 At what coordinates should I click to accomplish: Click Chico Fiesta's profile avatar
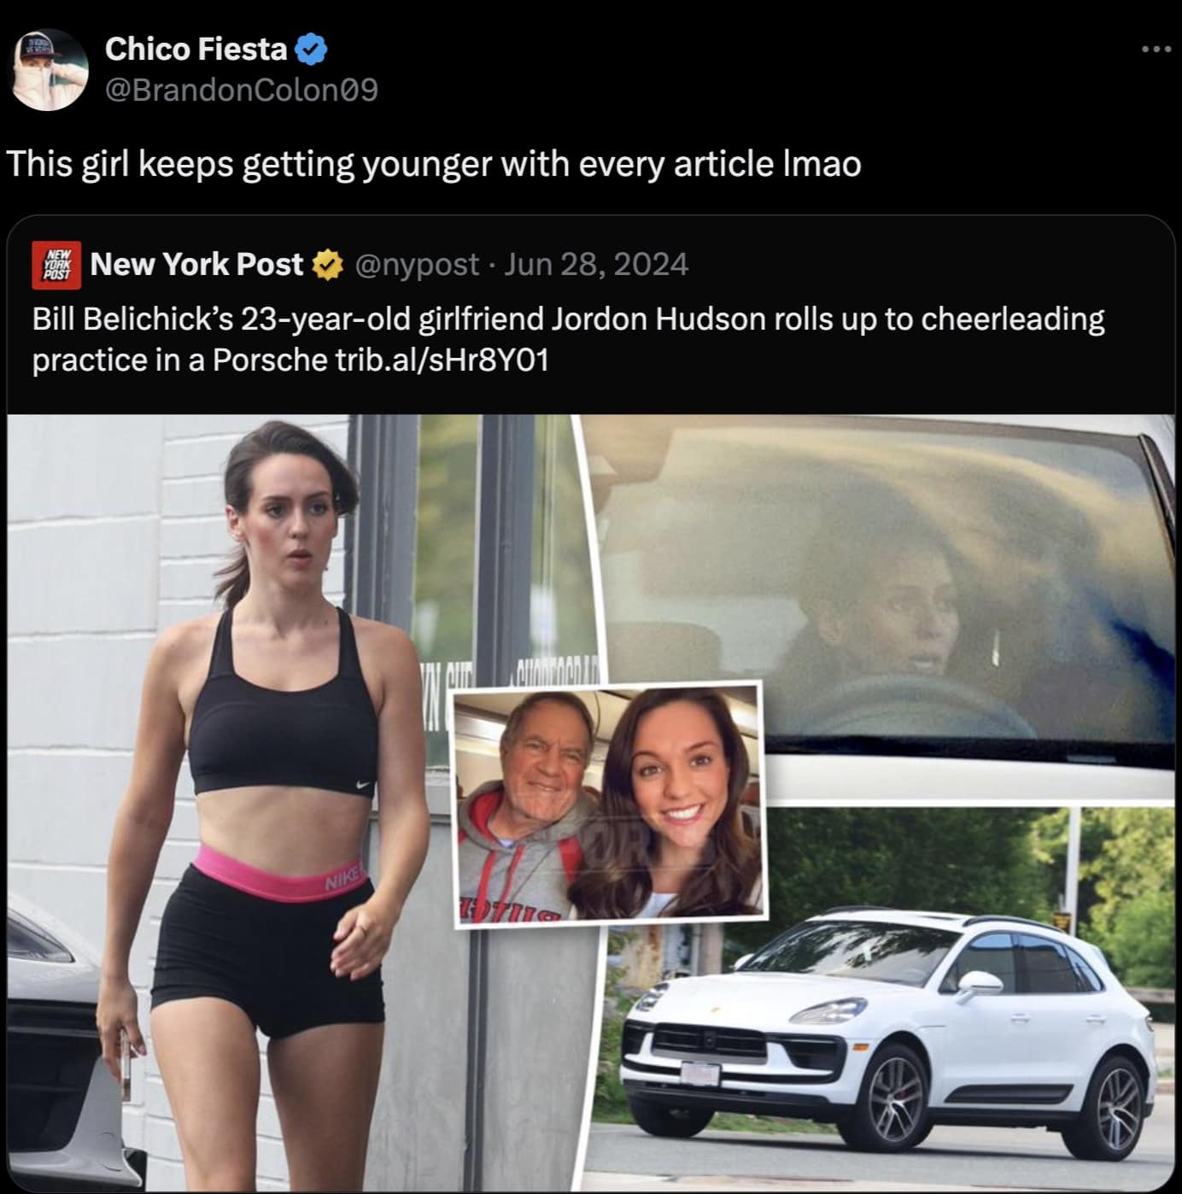tap(49, 70)
